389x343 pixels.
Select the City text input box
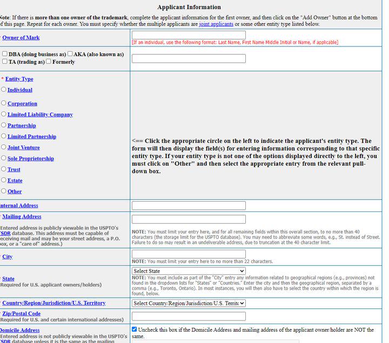(x=189, y=254)
